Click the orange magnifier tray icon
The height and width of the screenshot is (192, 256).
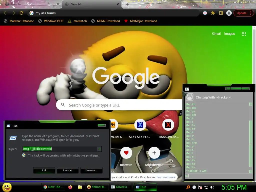188,187
